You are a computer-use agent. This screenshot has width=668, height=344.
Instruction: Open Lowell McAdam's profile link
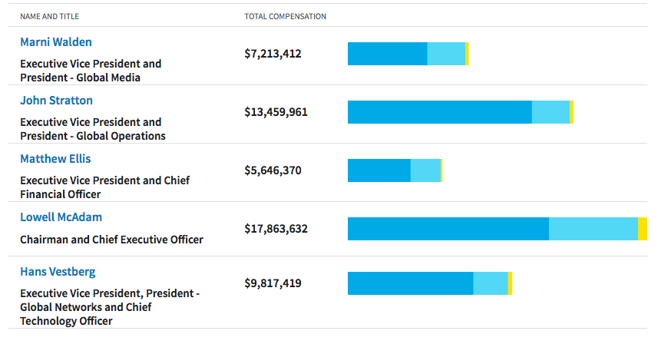[61, 217]
